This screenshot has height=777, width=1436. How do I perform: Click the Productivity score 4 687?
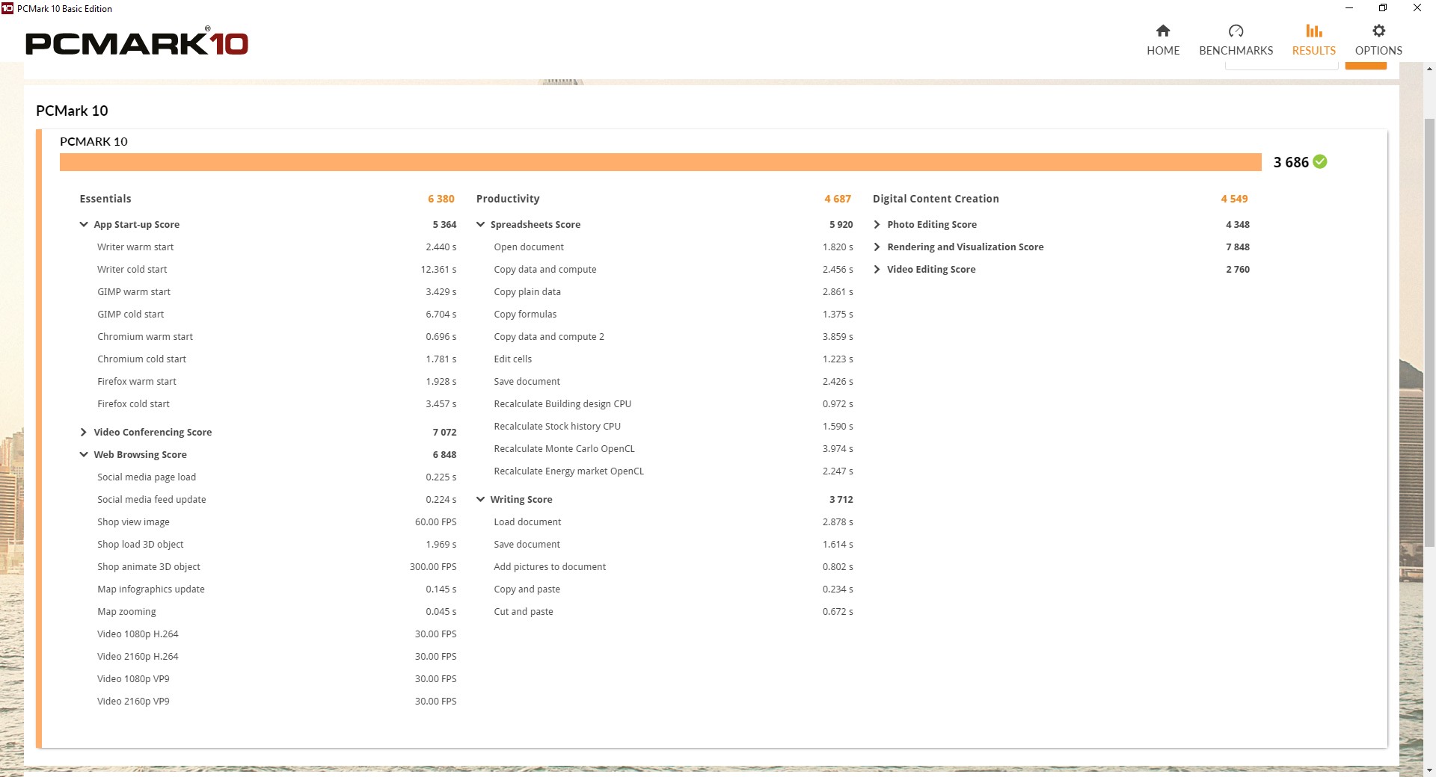coord(838,199)
